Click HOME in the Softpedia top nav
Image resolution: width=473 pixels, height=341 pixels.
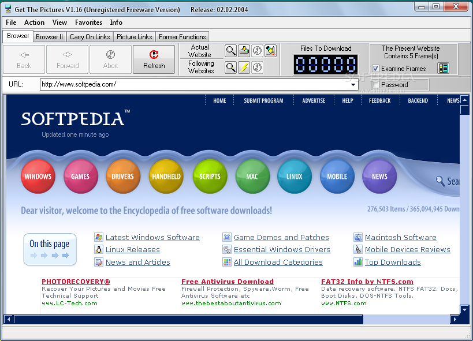coord(219,101)
